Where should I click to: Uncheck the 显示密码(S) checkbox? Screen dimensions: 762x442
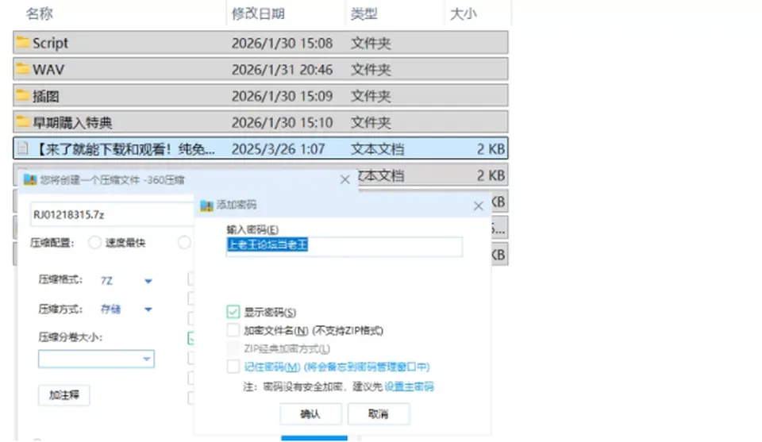click(233, 312)
